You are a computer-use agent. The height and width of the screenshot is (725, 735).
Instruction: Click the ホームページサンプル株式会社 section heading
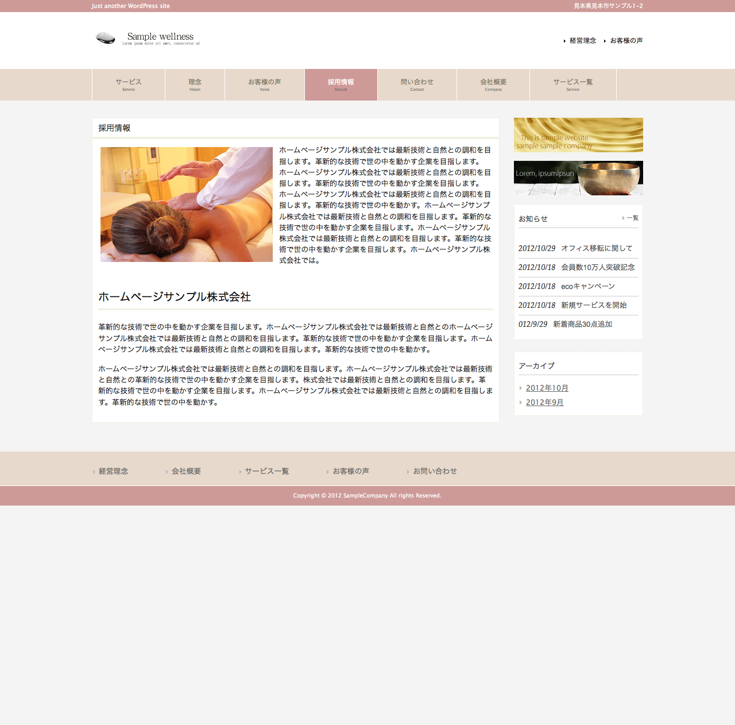pyautogui.click(x=175, y=297)
